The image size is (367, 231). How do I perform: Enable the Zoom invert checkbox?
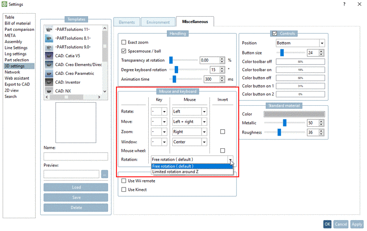222,132
